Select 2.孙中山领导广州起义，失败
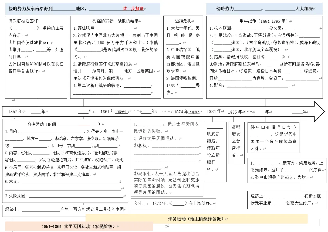 (279, 177)
